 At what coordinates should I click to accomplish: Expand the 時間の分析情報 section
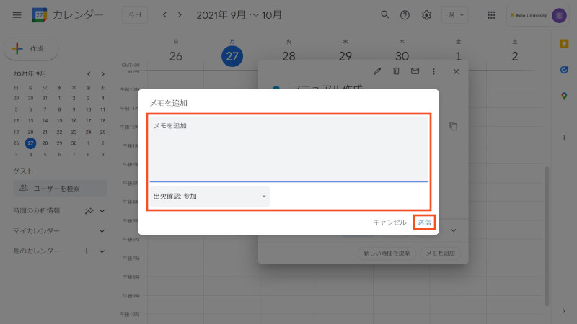tap(102, 210)
